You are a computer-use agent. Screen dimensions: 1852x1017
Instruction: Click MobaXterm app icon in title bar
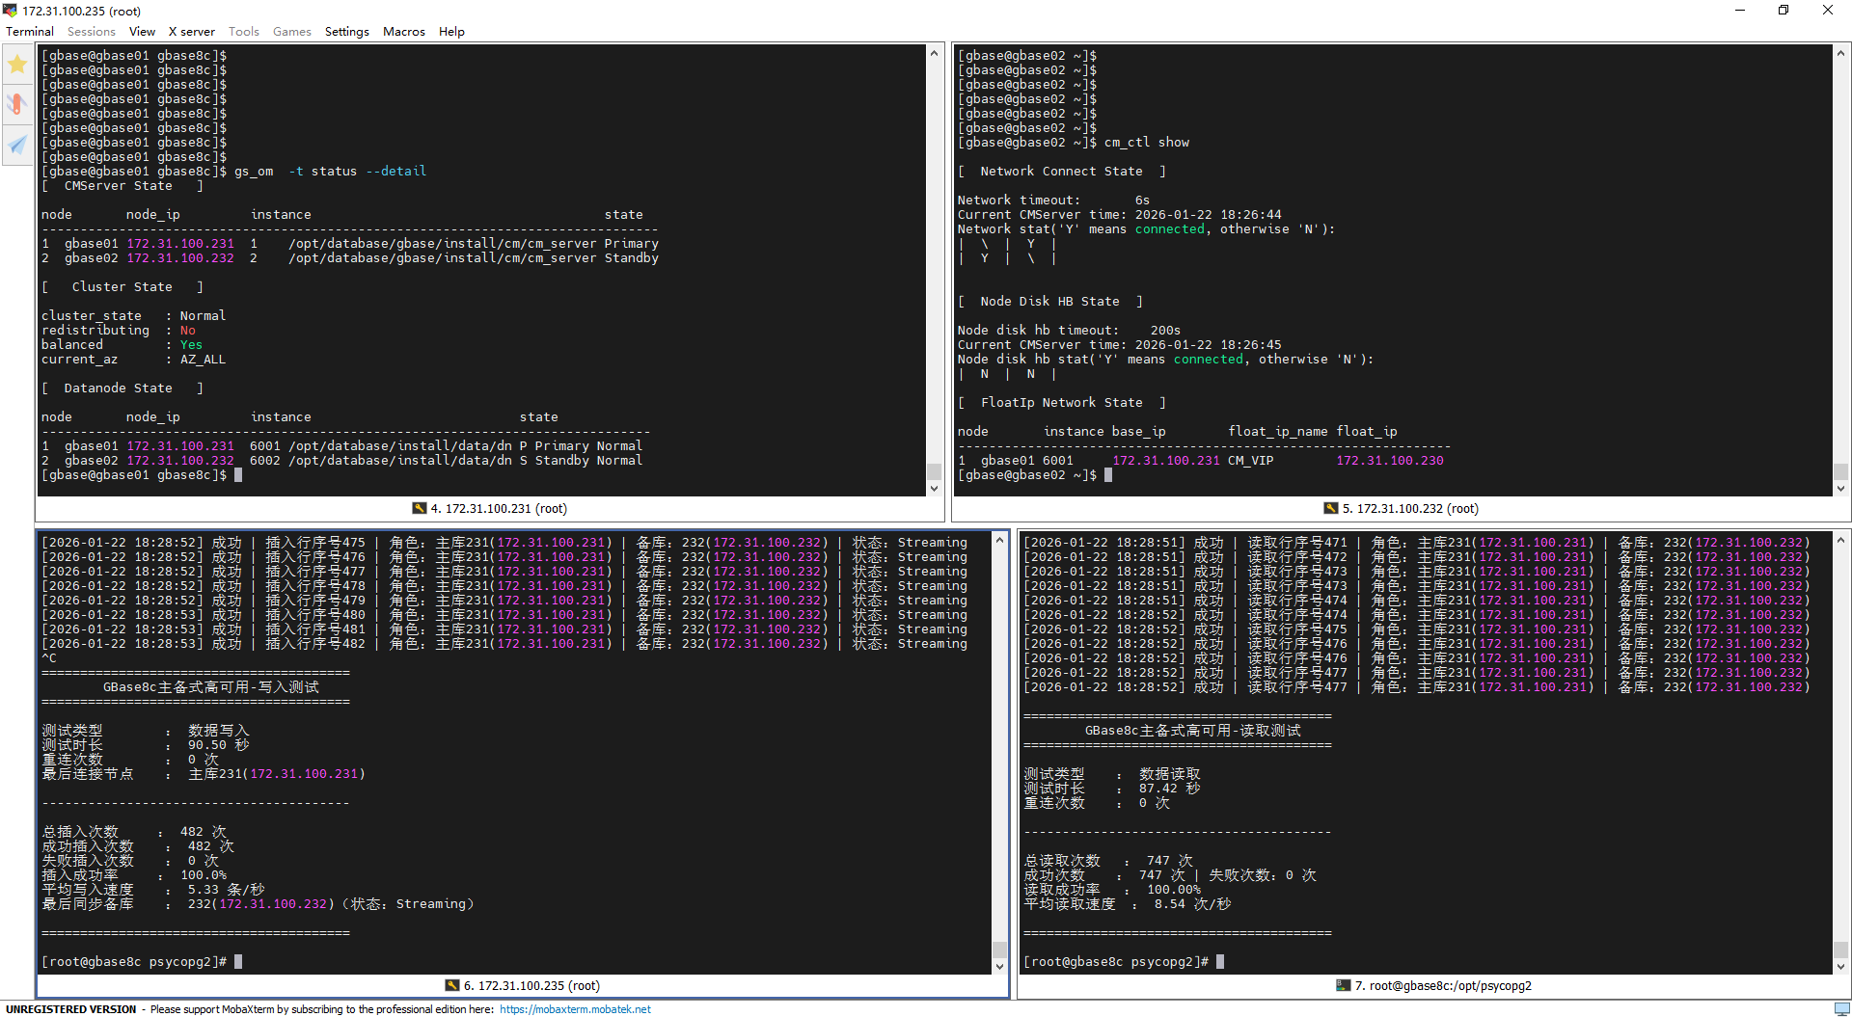pyautogui.click(x=10, y=11)
